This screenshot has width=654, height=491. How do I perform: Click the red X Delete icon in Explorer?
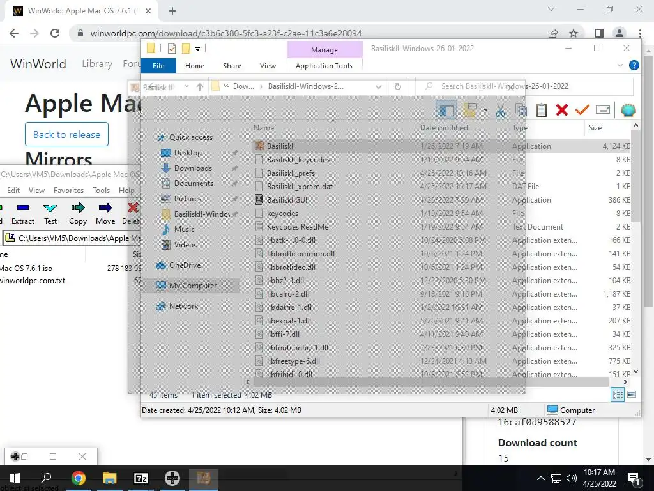tap(562, 110)
